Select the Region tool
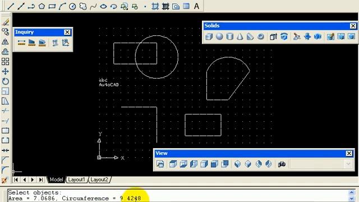Screen dimensions: 359x202 pyautogui.click(x=176, y=6)
